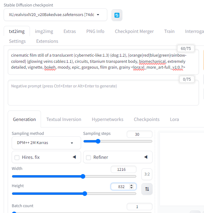Click the Batch count slider handle
Viewport: 204px width, 213px height.
(14, 212)
